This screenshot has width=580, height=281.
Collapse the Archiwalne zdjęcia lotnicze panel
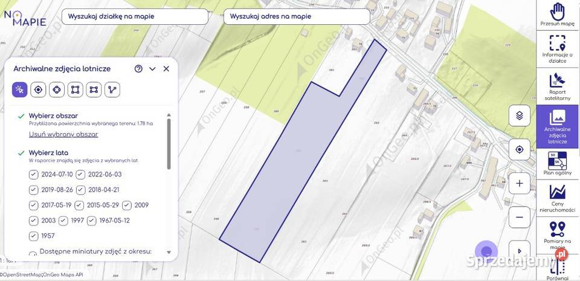pos(152,69)
